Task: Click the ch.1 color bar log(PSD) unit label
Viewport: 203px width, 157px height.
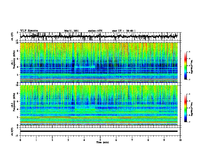Action: point(192,67)
